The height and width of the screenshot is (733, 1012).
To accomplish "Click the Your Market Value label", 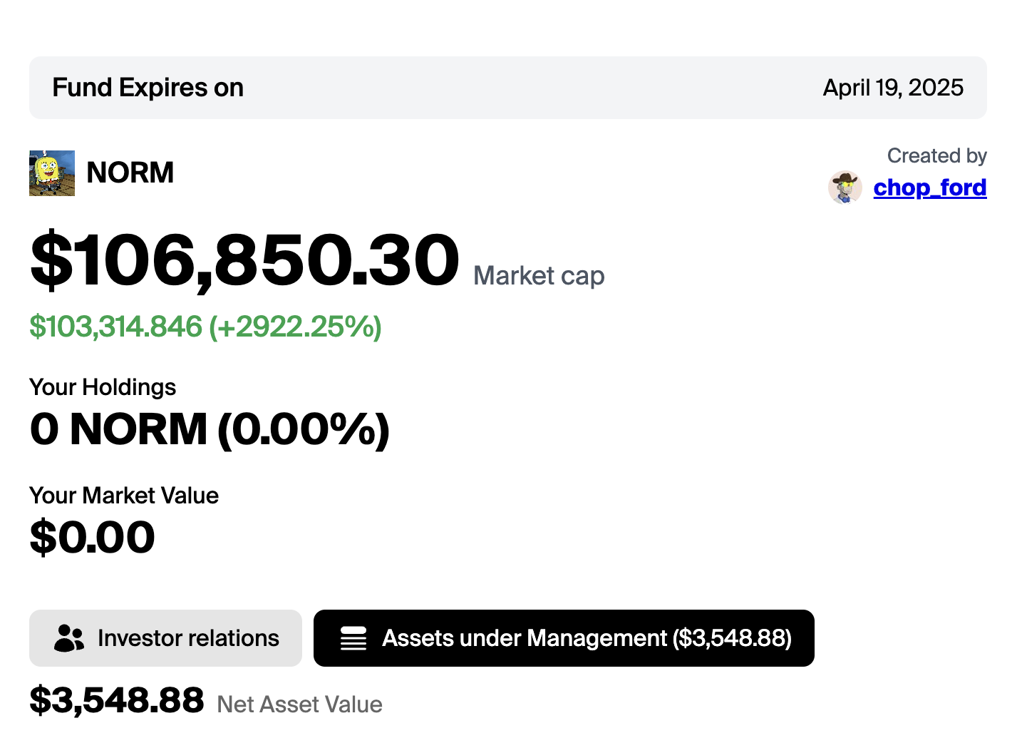I will click(124, 496).
